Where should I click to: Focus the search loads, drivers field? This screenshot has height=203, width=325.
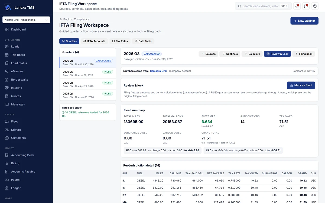pyautogui.click(x=263, y=6)
